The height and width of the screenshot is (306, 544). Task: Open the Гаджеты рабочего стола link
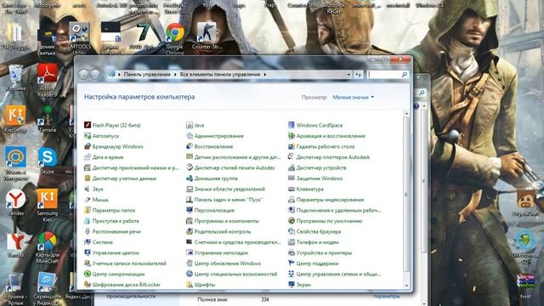pyautogui.click(x=325, y=146)
